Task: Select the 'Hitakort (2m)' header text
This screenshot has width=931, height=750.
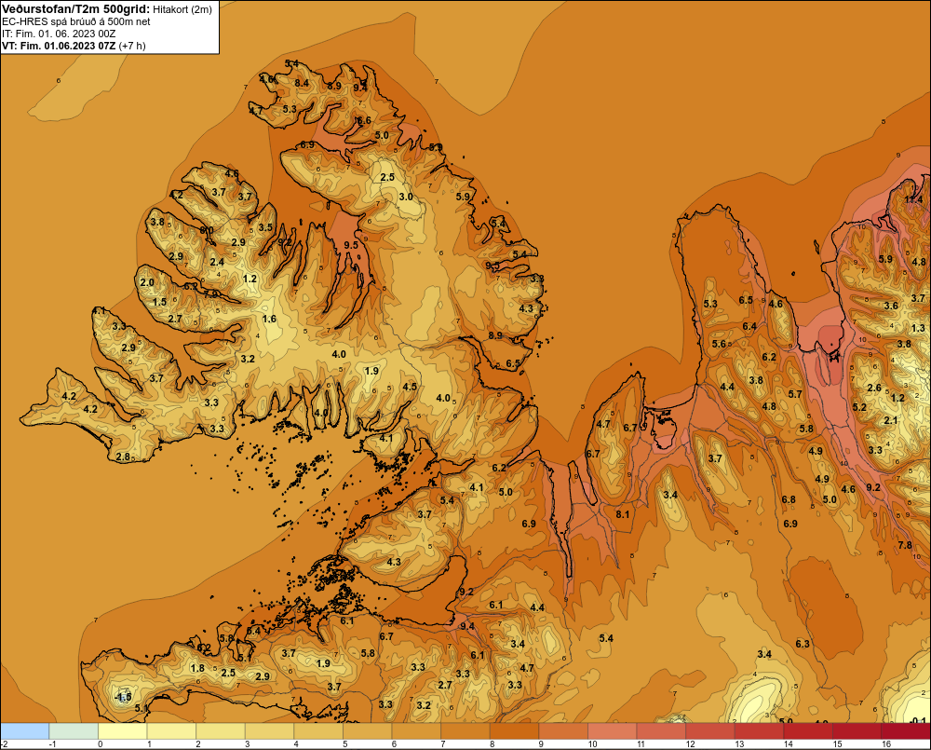Action: point(182,9)
